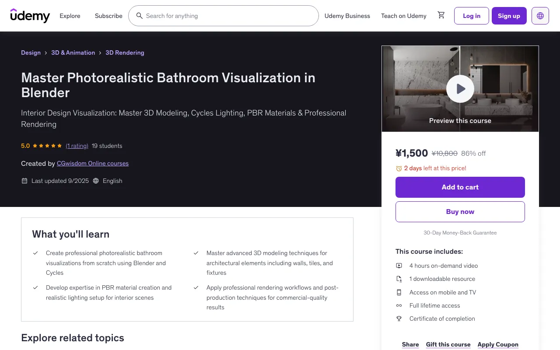This screenshot has width=560, height=350.
Task: Open the 3D Rendering breadcrumb link
Action: pyautogui.click(x=125, y=52)
